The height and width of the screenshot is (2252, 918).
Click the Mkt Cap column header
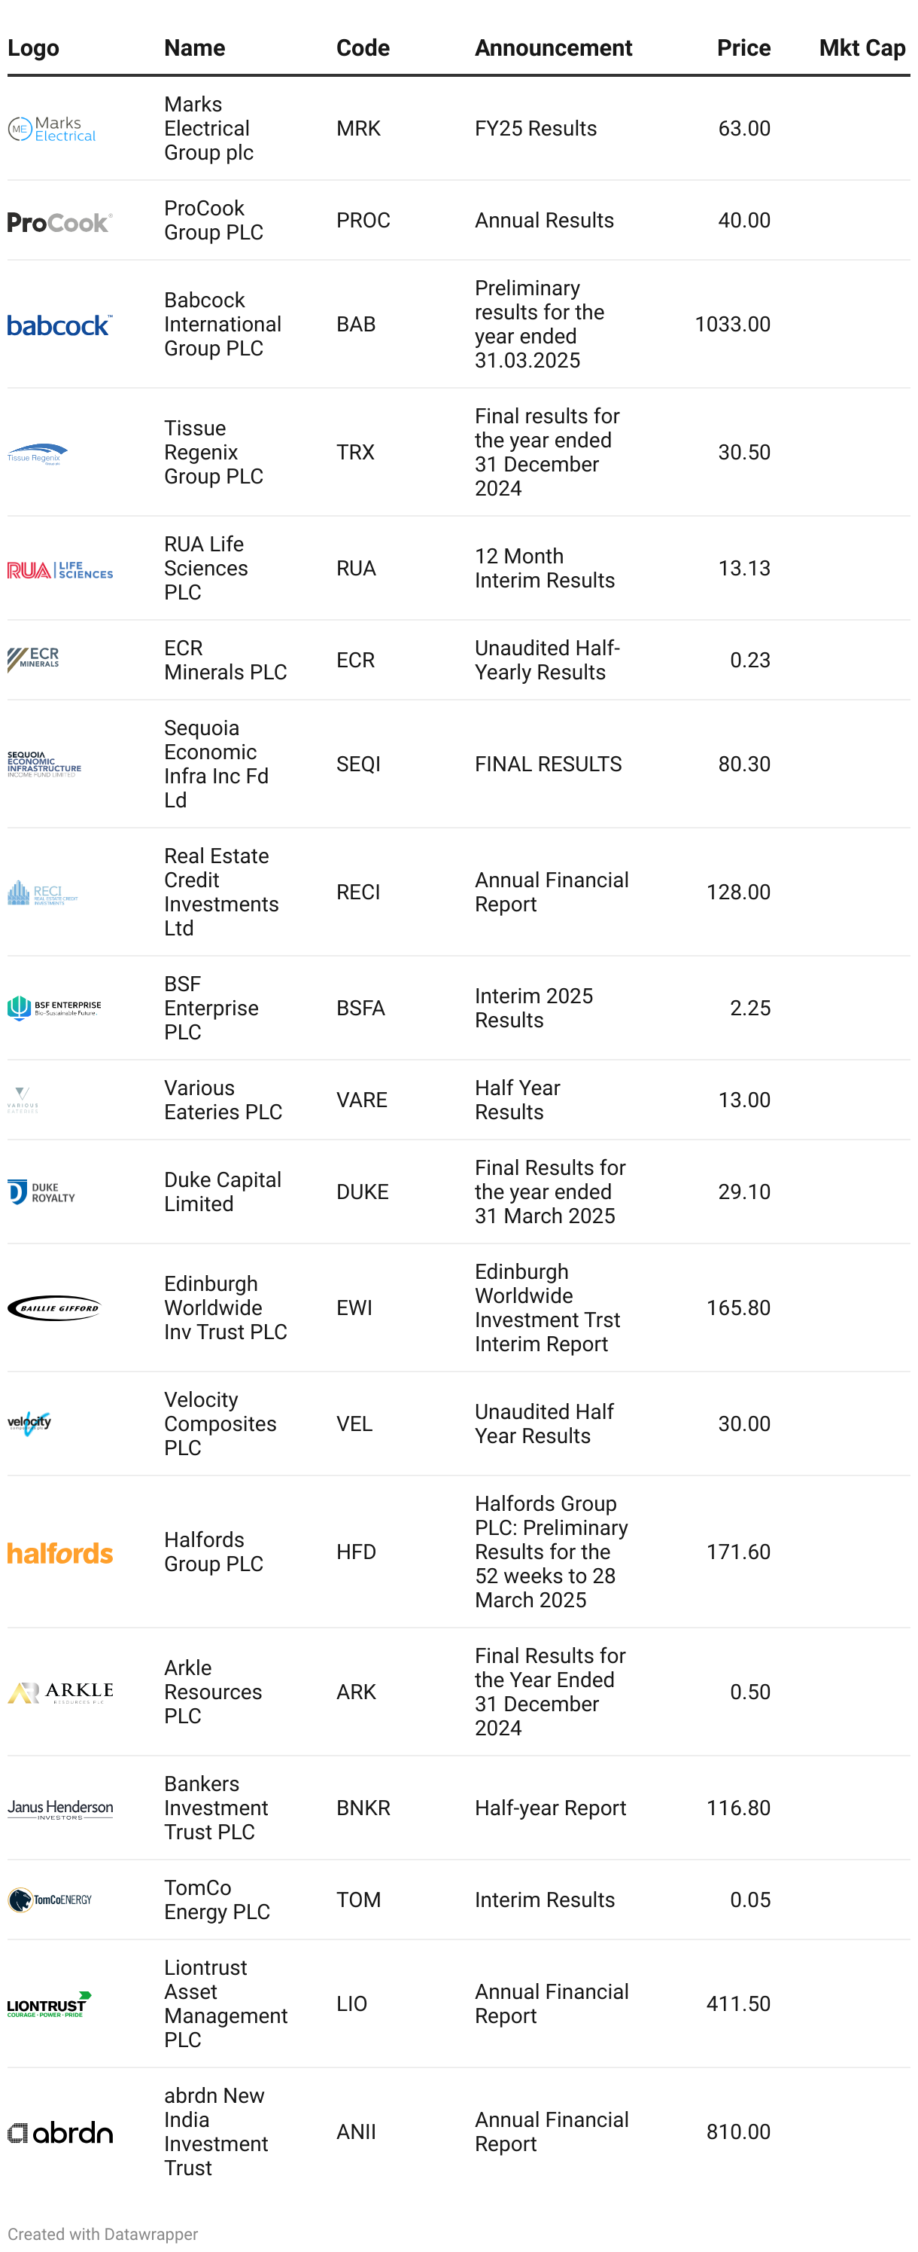click(x=862, y=48)
